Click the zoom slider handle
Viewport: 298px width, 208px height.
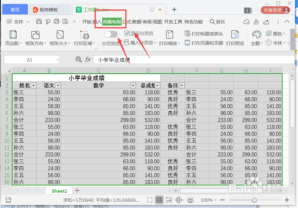point(254,200)
